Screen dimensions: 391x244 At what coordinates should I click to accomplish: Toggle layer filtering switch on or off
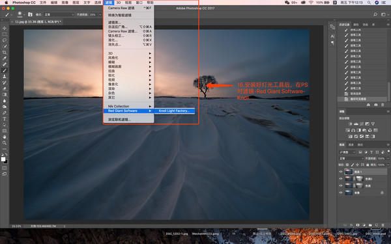(388, 151)
